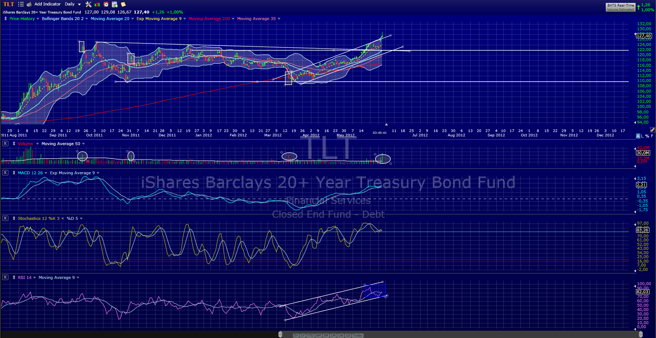Click the red-green bar chart style icon
Viewport: 656px width, 338px height.
point(97,4)
